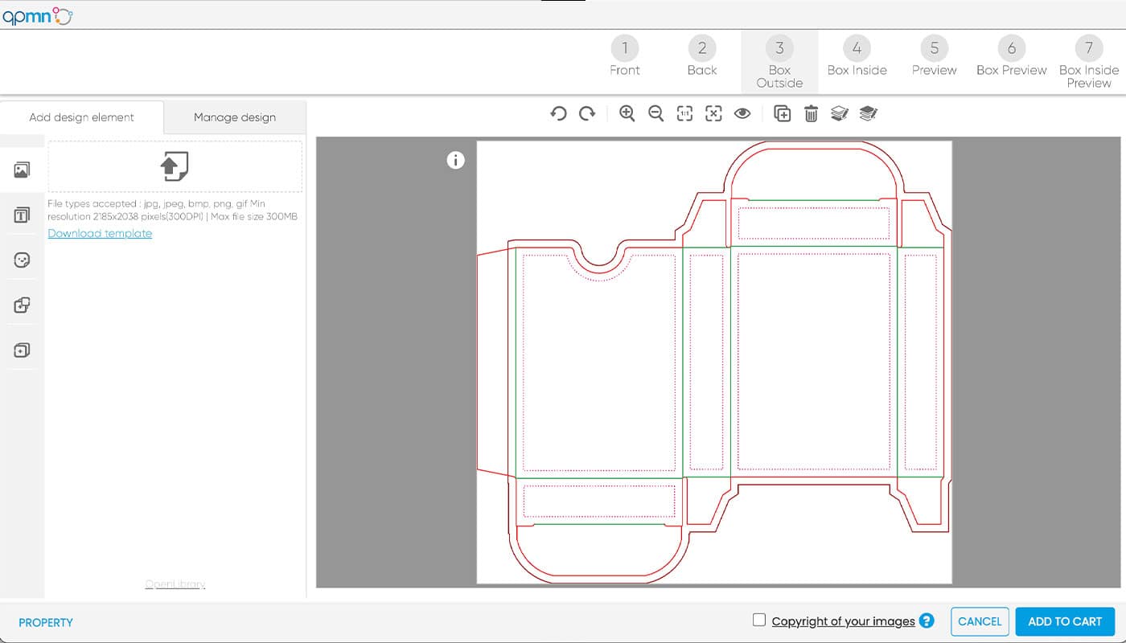
Task: Delete element with trash icon
Action: click(x=811, y=114)
